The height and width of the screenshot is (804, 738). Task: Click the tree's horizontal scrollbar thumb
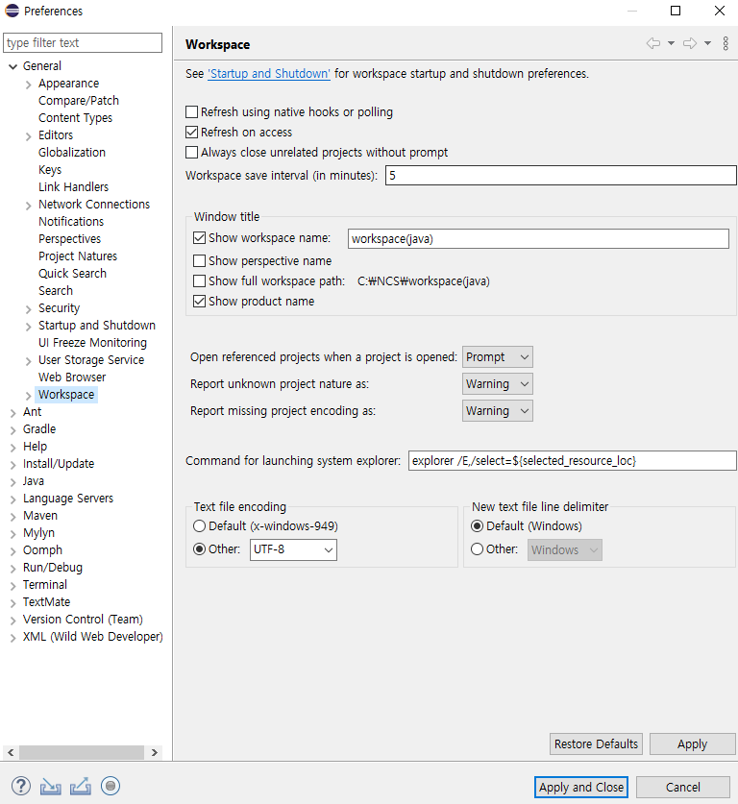[x=82, y=753]
